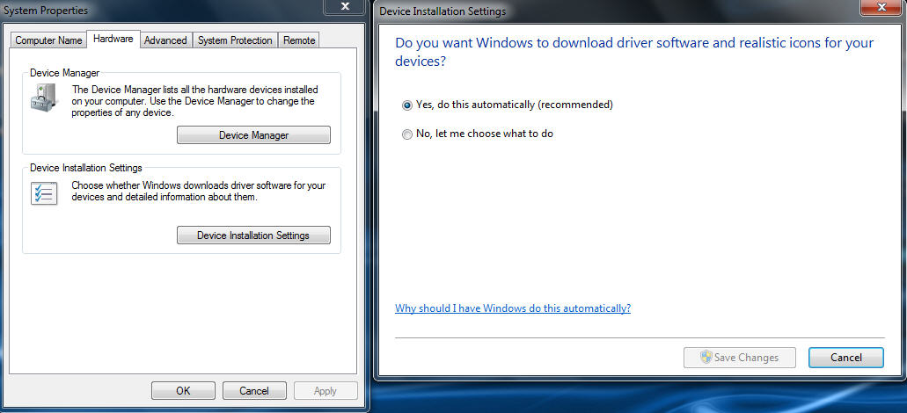Open the System Protection tab
Viewport: 907px width, 413px height.
pos(235,40)
